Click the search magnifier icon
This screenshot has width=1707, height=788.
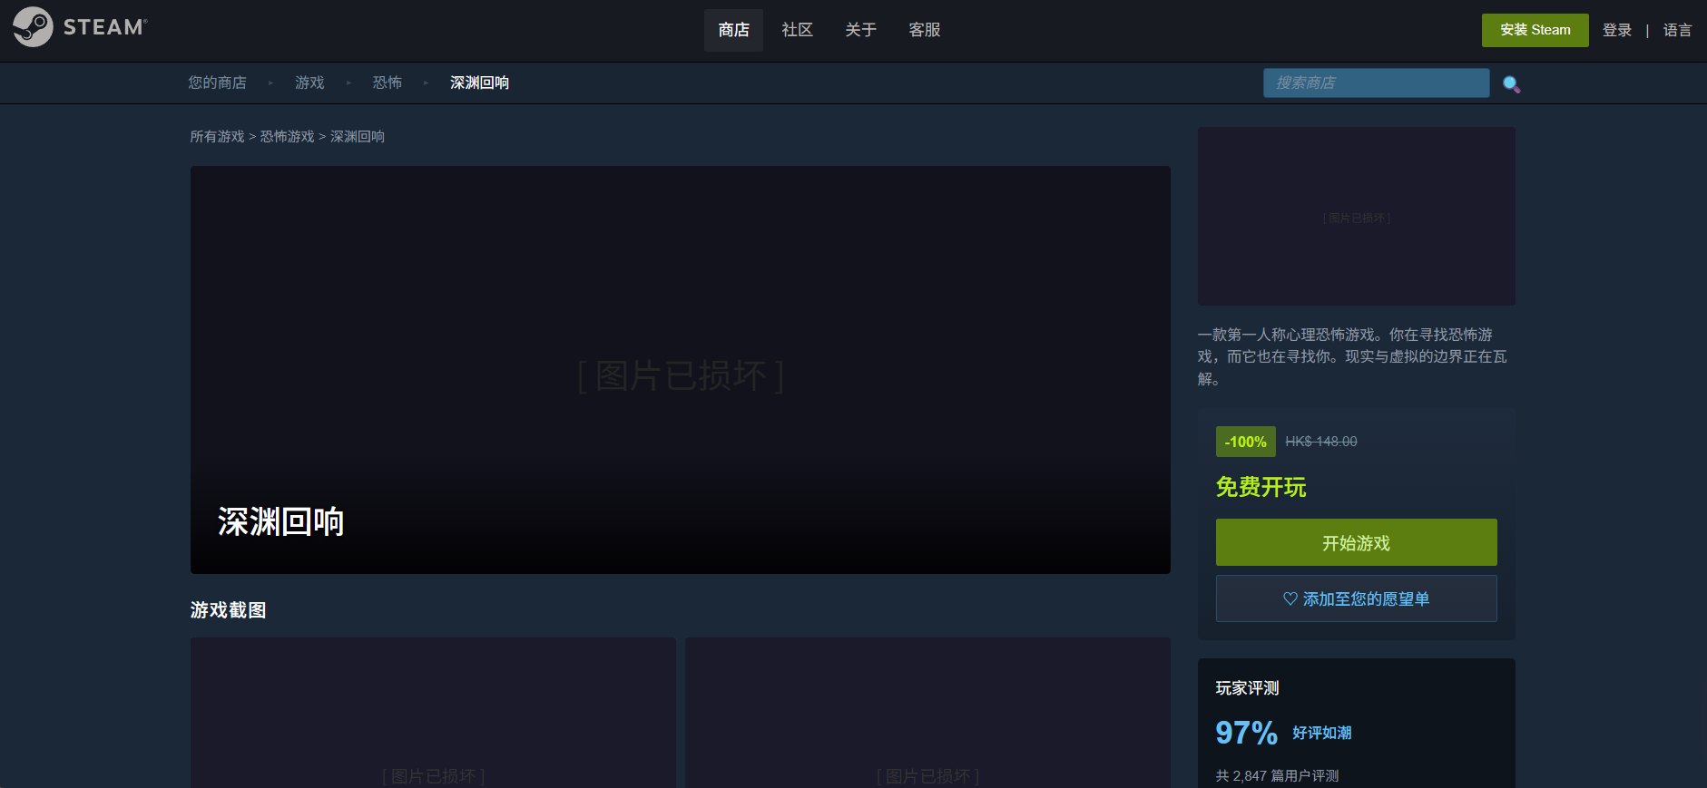click(x=1511, y=83)
